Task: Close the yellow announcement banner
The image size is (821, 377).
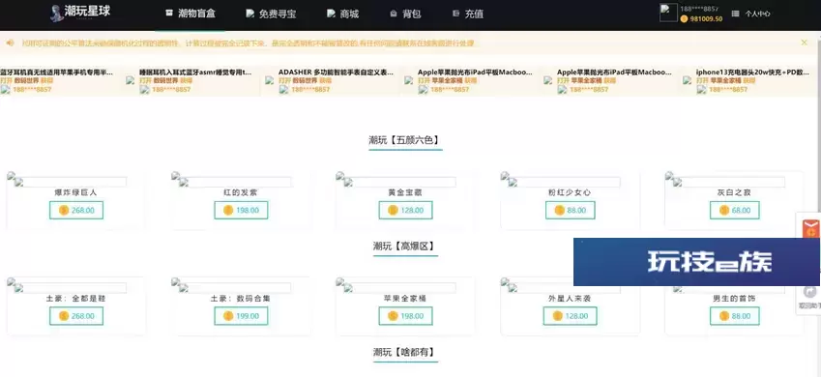Action: pyautogui.click(x=805, y=43)
